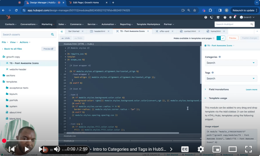Open the HubSpot marketplace icon
The height and width of the screenshot is (156, 260).
pyautogui.click(x=218, y=17)
